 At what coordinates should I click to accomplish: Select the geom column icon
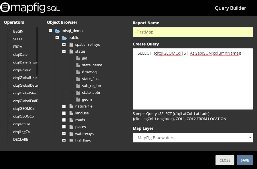78,99
